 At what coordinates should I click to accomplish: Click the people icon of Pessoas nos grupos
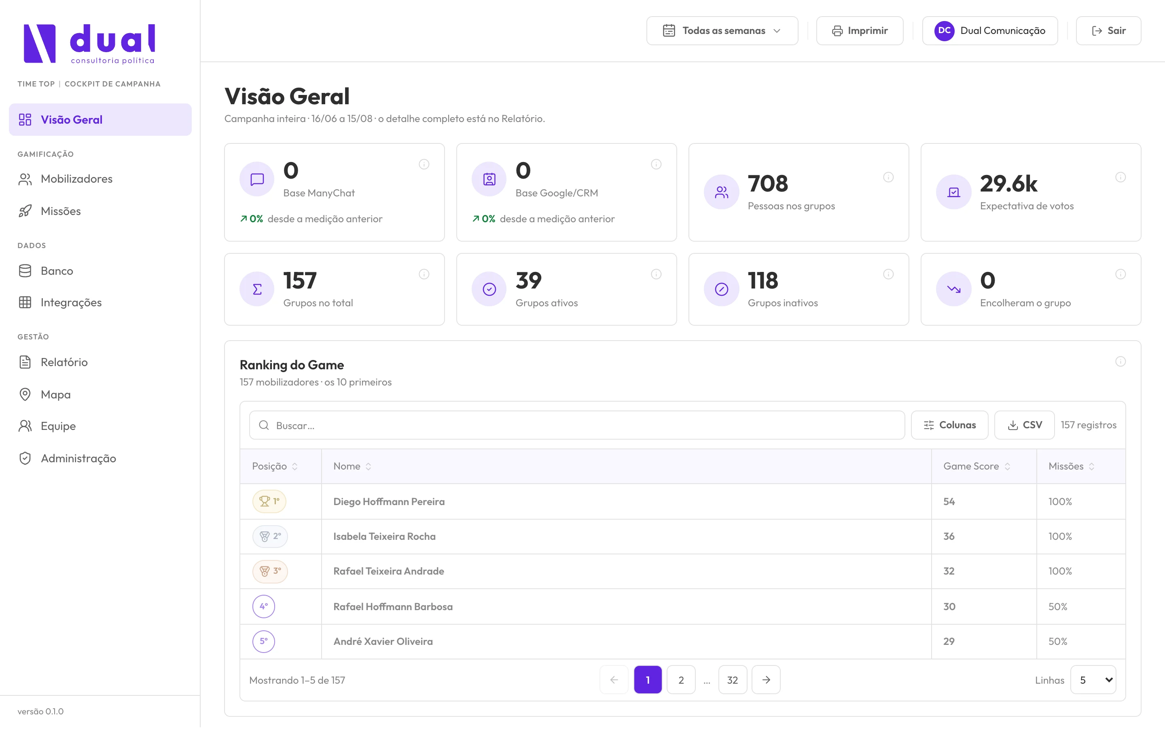tap(721, 192)
